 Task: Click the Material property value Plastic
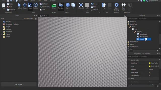tap(151, 69)
